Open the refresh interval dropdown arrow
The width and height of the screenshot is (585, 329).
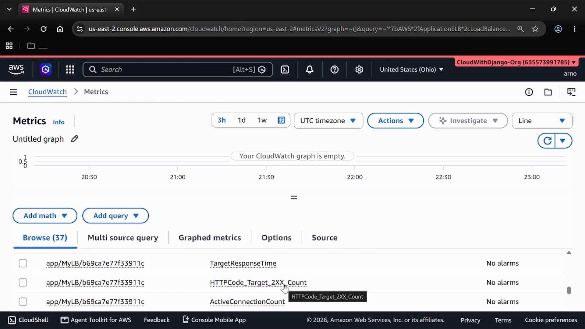[563, 141]
